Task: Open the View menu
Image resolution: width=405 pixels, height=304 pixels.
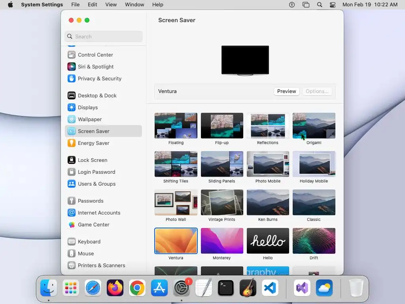Action: (111, 5)
